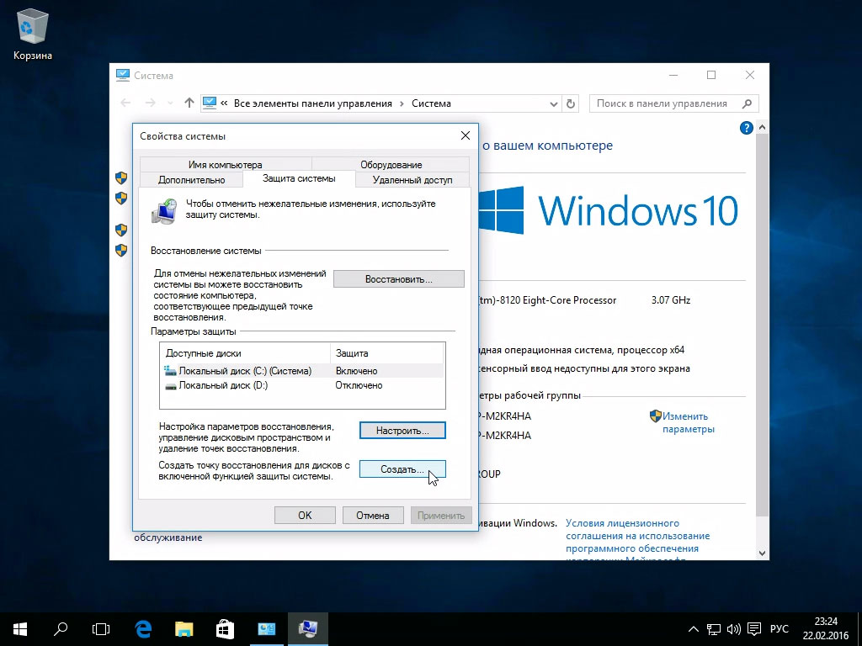Click the Доступные диски column header
The image size is (862, 646).
tap(245, 353)
